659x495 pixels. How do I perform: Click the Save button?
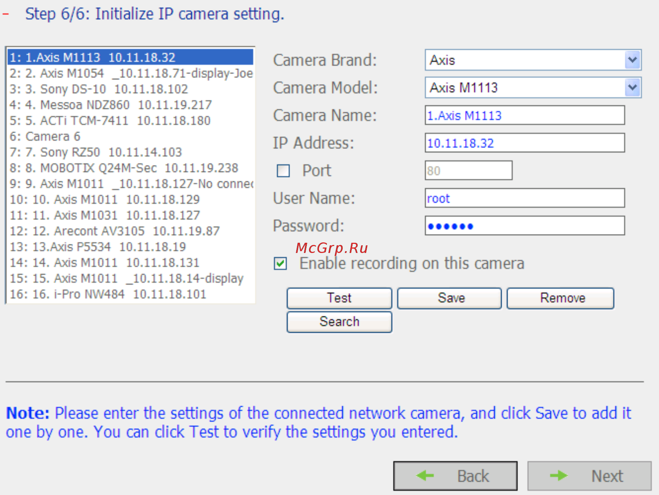tap(450, 298)
